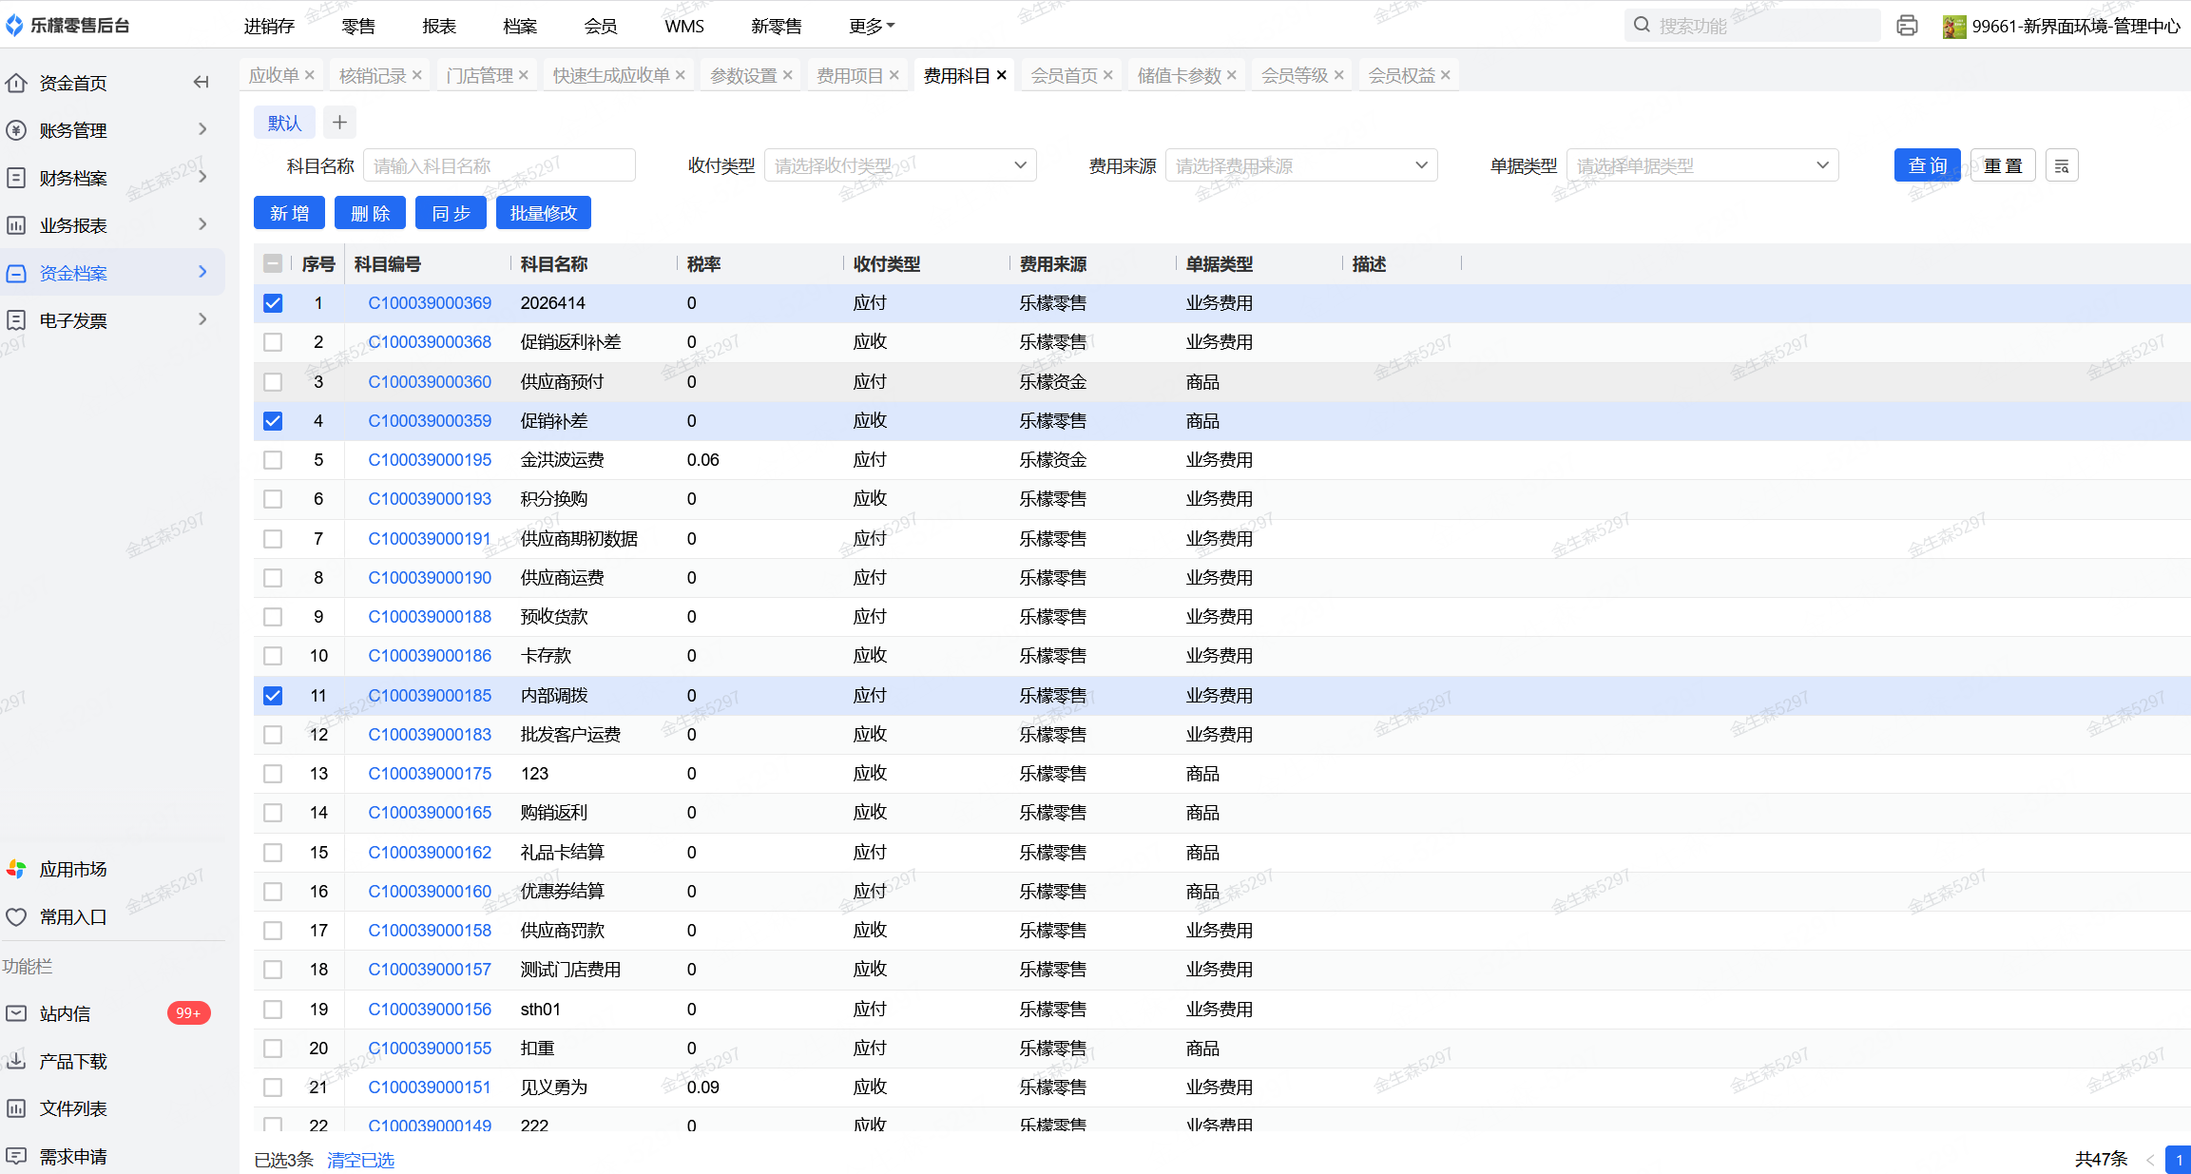Toggle the select-all header checkbox
Image resolution: width=2191 pixels, height=1174 pixels.
[273, 264]
